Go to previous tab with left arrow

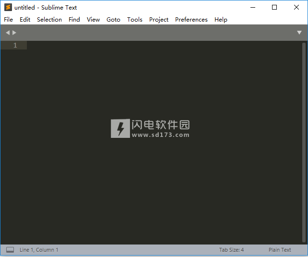coord(8,33)
